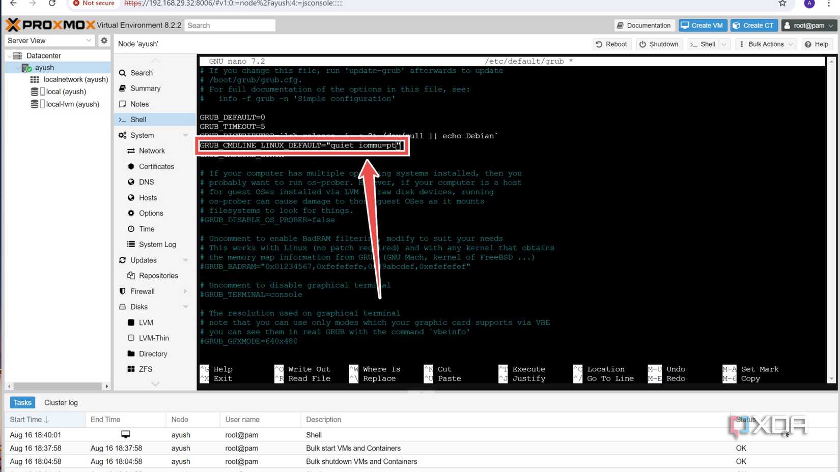View the Hosts file settings
The image size is (840, 472).
coord(148,197)
